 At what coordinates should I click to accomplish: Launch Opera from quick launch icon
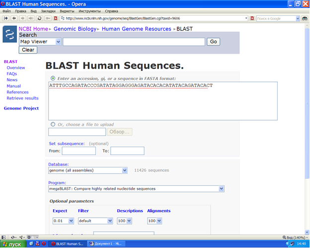[44, 244]
